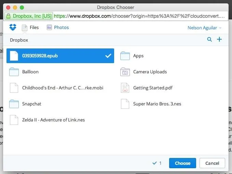Open search with the magnifier icon
The image size is (232, 174).
(x=209, y=39)
